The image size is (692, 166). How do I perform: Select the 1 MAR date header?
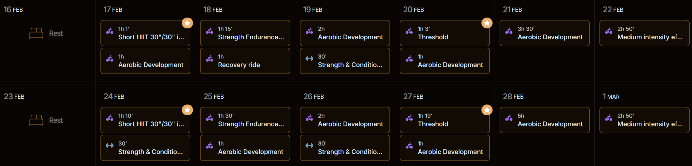[x=611, y=97]
